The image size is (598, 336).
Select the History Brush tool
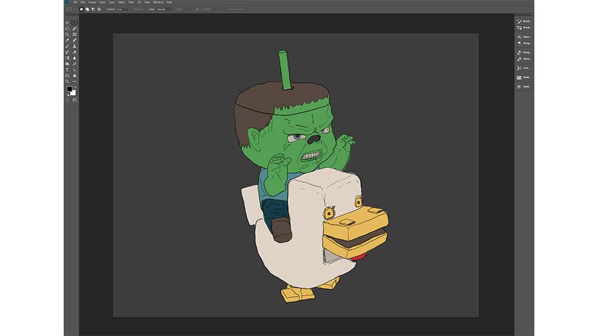tap(67, 52)
